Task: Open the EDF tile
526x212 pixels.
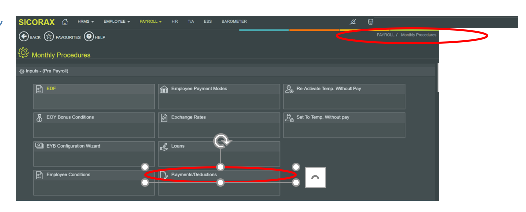Action: (x=94, y=96)
